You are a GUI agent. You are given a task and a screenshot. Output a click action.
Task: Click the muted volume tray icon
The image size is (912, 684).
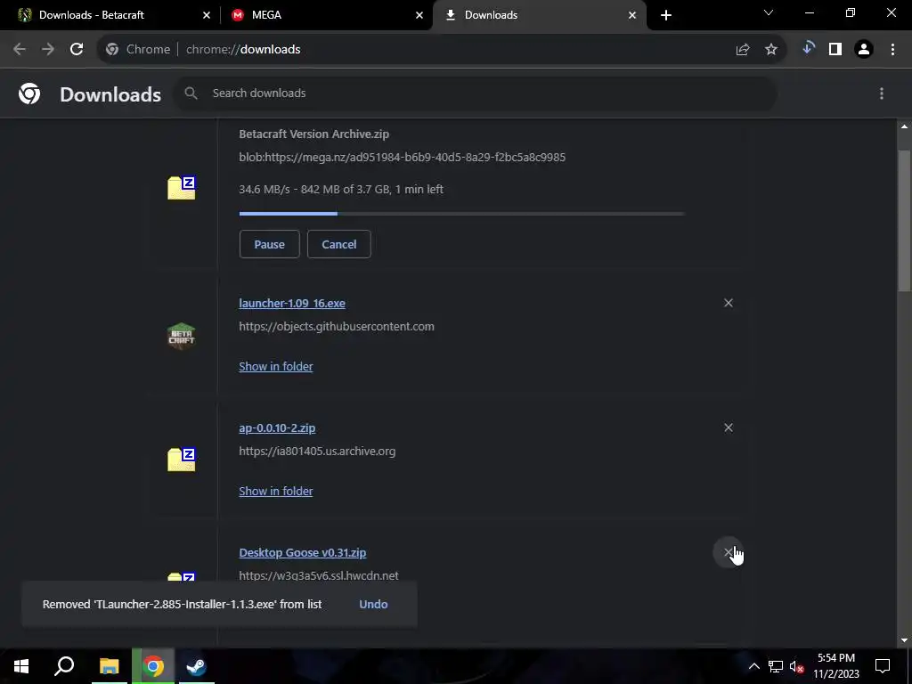pyautogui.click(x=797, y=666)
